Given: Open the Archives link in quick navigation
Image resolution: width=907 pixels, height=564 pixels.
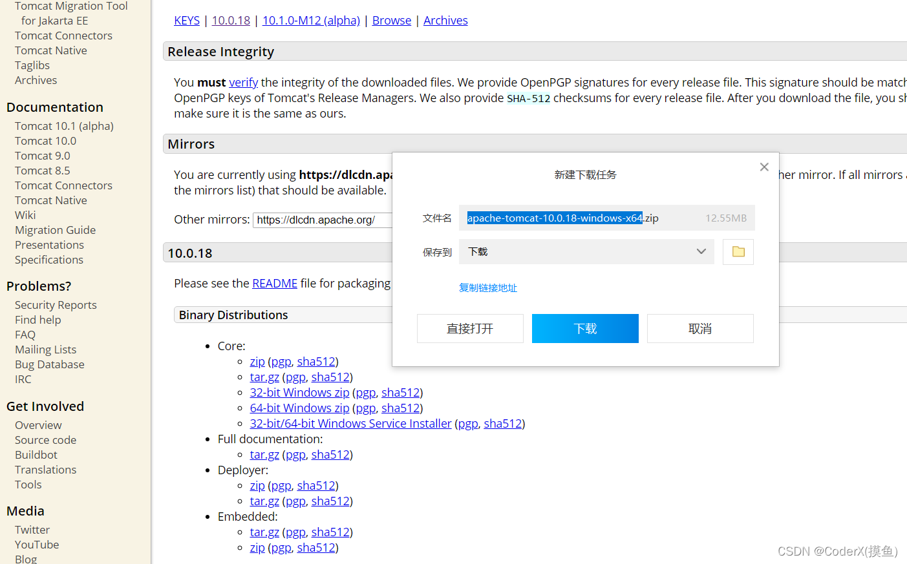Looking at the screenshot, I should pyautogui.click(x=445, y=20).
